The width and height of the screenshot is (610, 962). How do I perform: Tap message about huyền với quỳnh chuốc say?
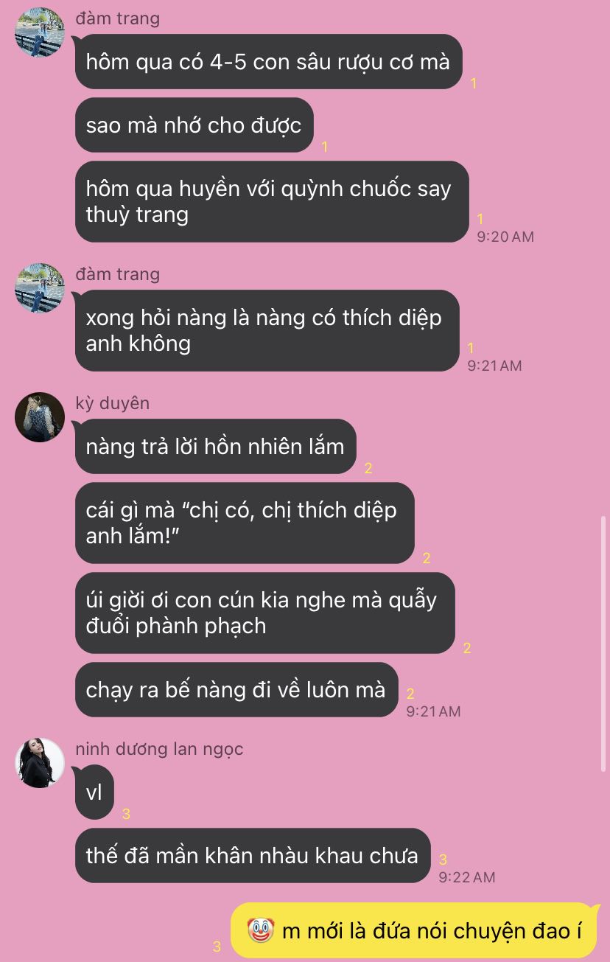pos(272,201)
